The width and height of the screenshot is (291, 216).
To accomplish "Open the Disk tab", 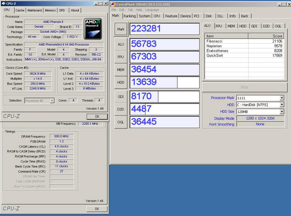I will [x=209, y=16].
